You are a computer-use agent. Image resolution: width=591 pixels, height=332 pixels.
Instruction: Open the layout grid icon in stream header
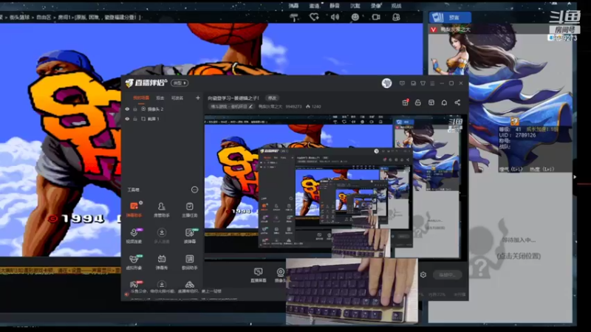[x=431, y=103]
